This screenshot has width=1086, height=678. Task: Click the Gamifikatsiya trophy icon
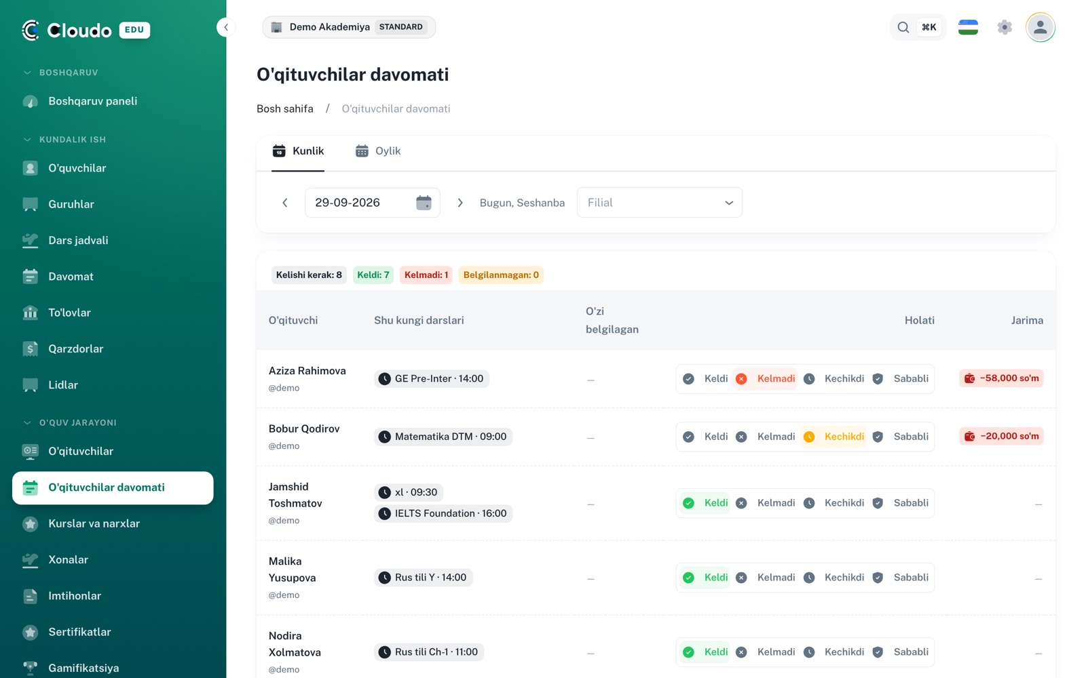[31, 668]
